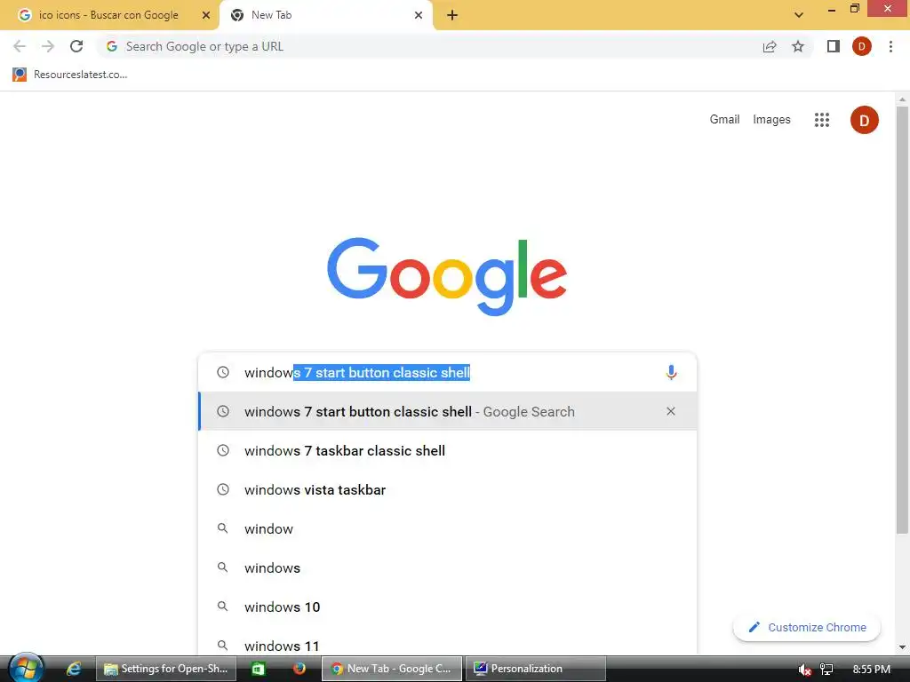Open Resourceslatest.co bookmark
Viewport: 910px width, 682px height.
tap(69, 75)
